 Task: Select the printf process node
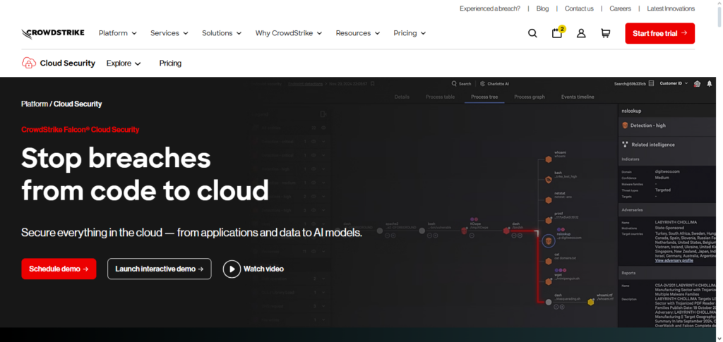548,221
